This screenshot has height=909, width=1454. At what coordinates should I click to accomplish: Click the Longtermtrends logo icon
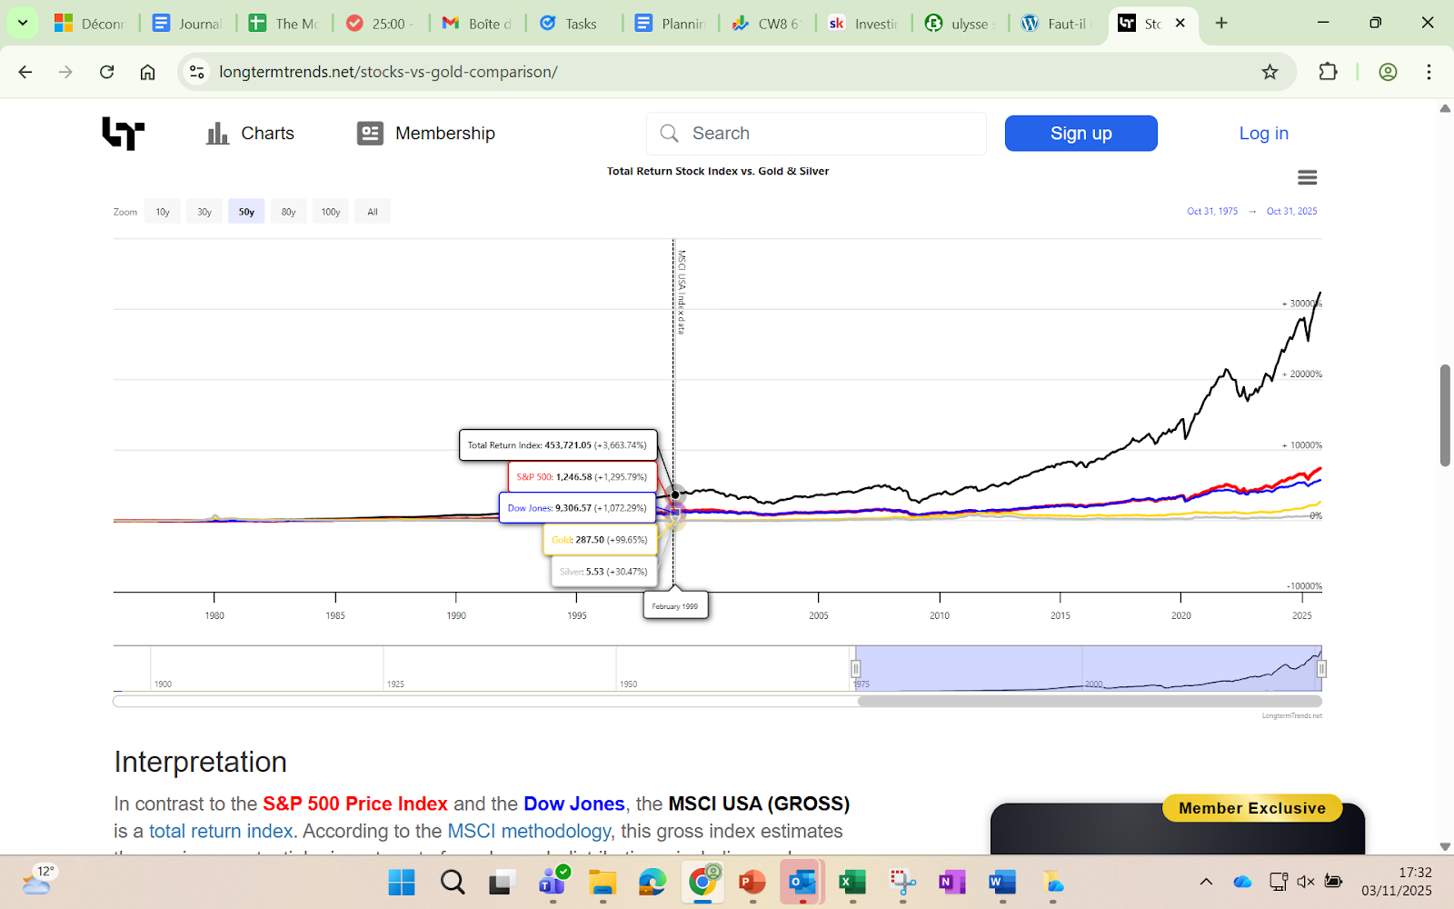click(123, 134)
